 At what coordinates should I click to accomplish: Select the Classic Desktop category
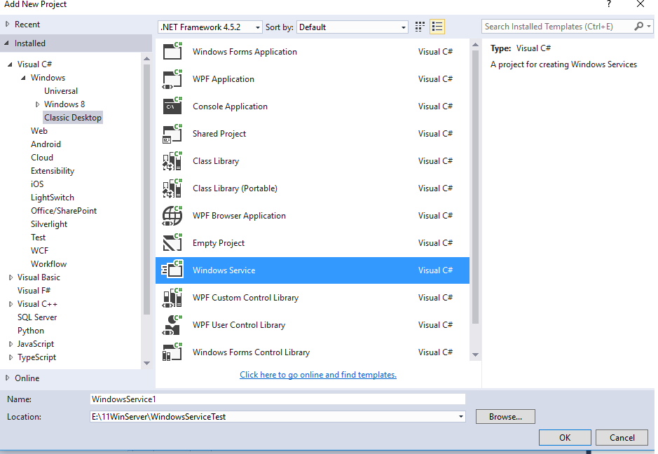73,118
